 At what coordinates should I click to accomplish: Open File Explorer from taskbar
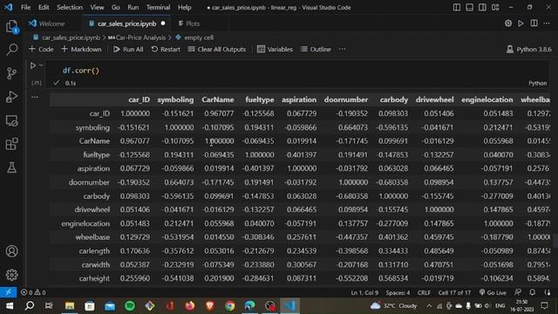70,305
